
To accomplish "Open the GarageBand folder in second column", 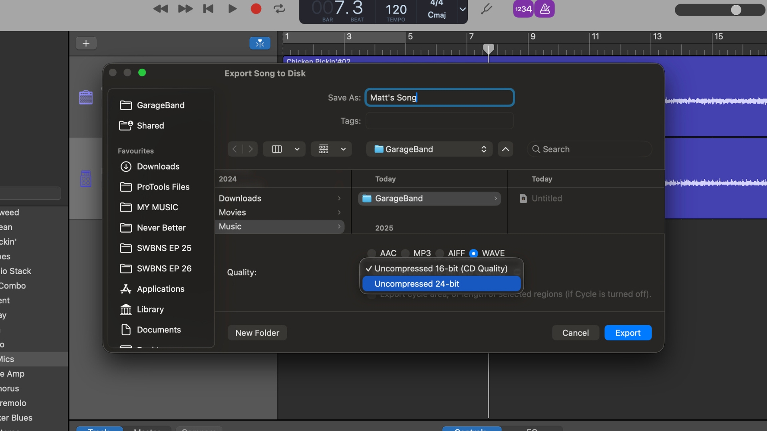I will [x=429, y=198].
